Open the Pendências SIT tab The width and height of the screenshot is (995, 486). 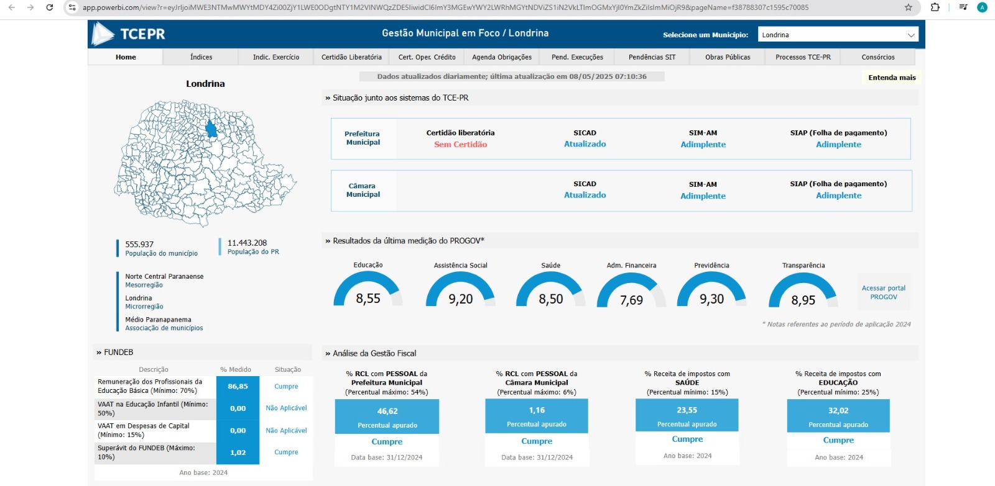tap(652, 57)
